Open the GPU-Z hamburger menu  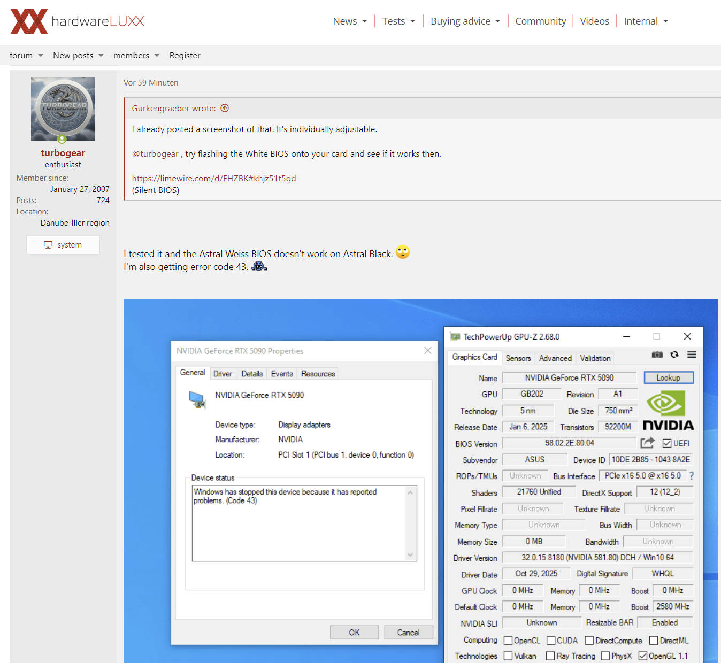pyautogui.click(x=692, y=354)
